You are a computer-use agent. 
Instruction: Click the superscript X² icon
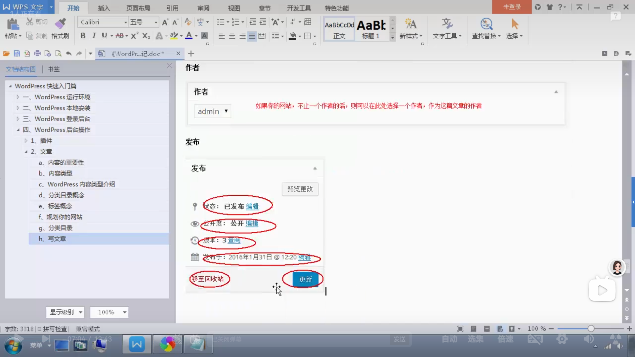pos(134,36)
